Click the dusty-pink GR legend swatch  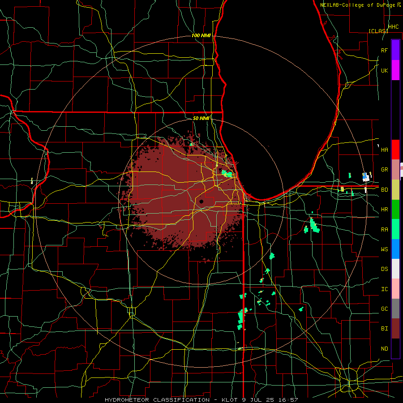395,170
